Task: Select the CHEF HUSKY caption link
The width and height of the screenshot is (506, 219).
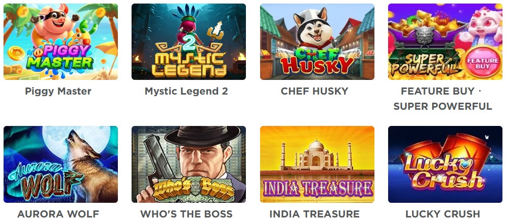Action: pos(315,91)
